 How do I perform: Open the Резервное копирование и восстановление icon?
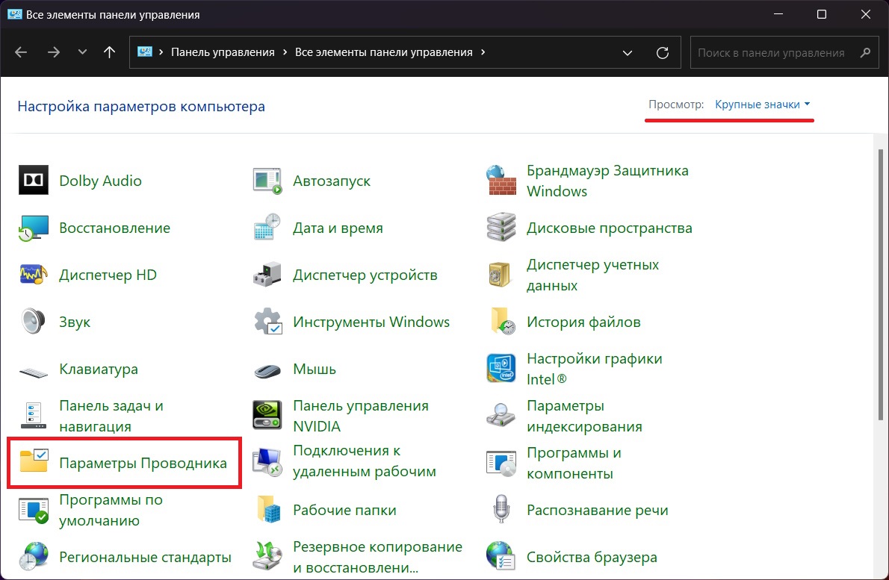click(x=267, y=556)
